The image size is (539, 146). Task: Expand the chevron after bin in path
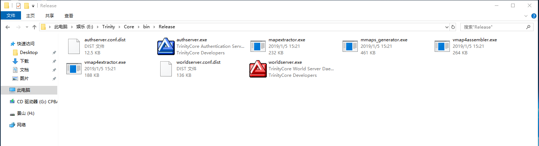click(154, 27)
